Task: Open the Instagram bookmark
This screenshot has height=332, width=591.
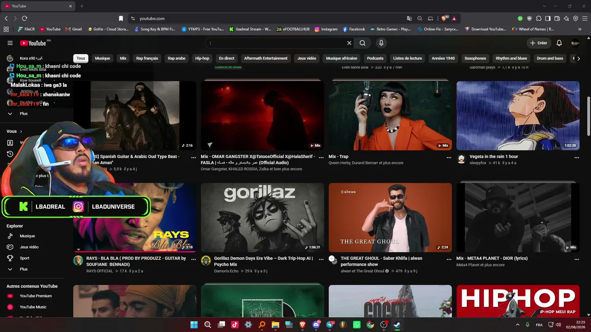Action: click(x=326, y=29)
